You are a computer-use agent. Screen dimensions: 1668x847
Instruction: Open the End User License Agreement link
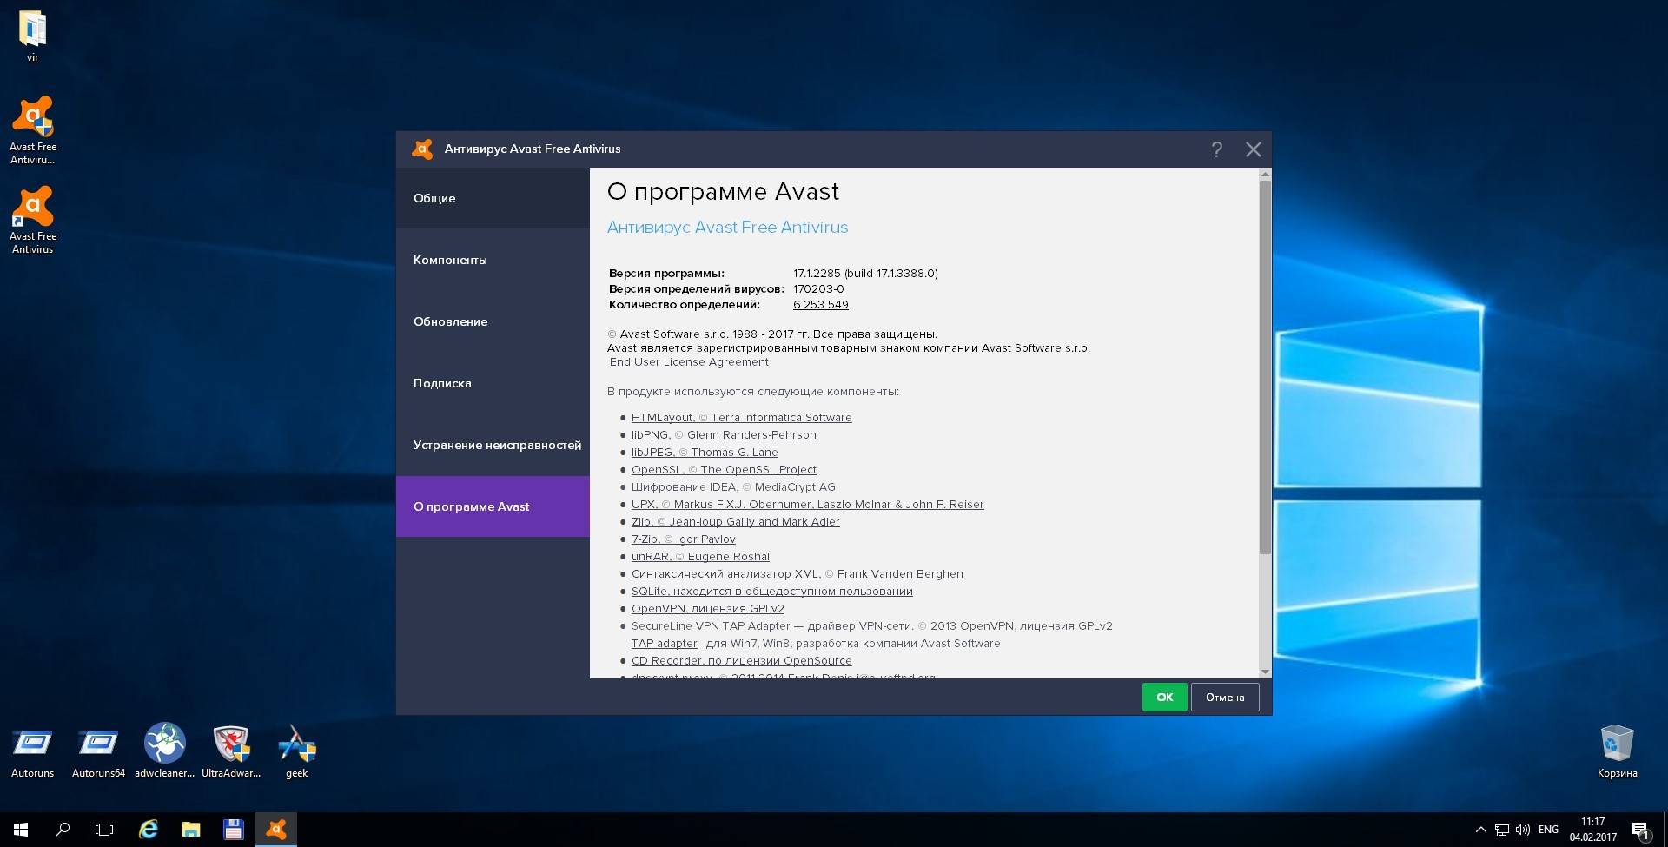click(x=689, y=362)
